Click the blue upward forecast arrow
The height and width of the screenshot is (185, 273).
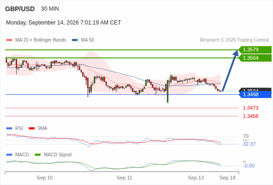tap(230, 70)
